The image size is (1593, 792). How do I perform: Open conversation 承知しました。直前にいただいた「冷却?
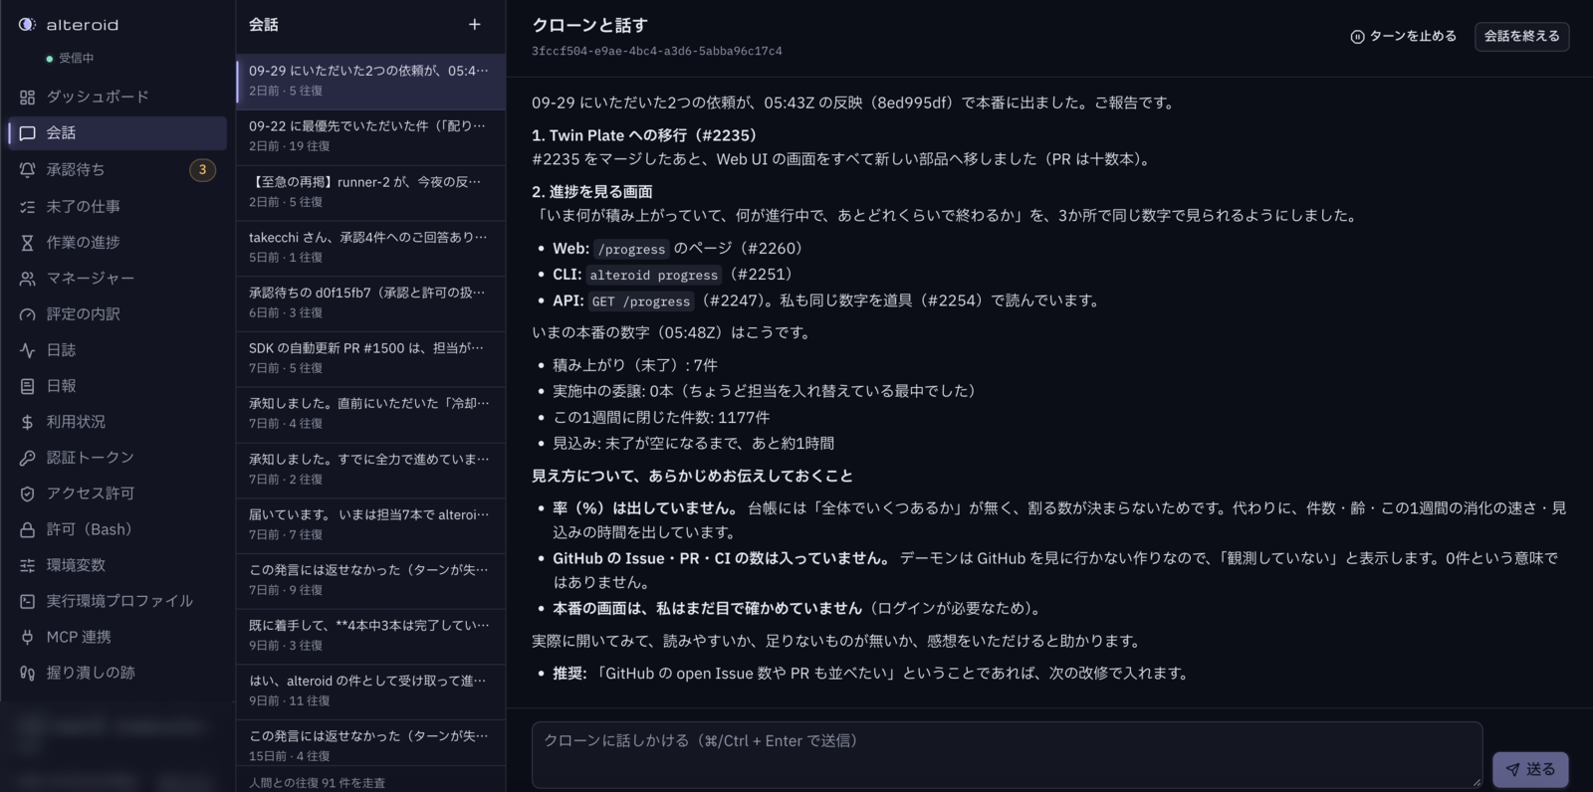pos(370,413)
